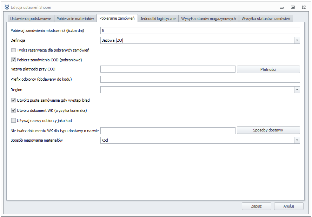Cancel changes with Anuluj button
Image resolution: width=312 pixels, height=217 pixels.
(x=289, y=206)
